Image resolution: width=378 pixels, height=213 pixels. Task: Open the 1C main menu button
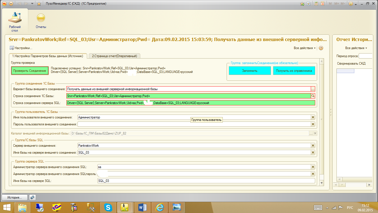coord(4,4)
